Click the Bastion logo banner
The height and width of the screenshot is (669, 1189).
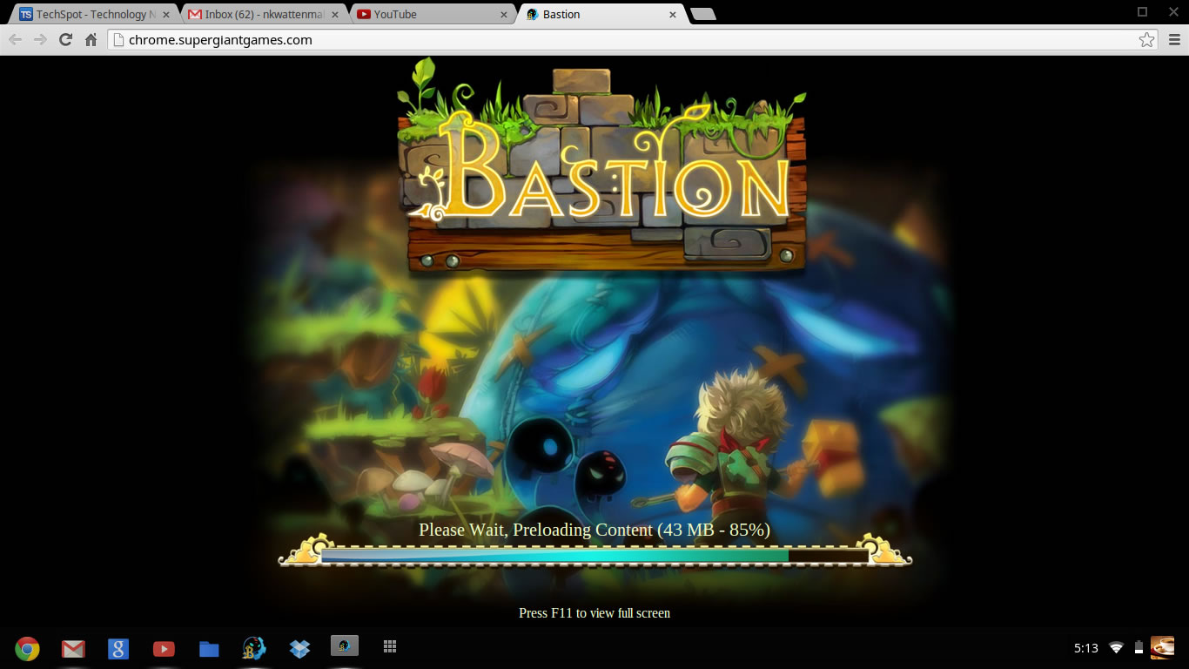pos(601,166)
